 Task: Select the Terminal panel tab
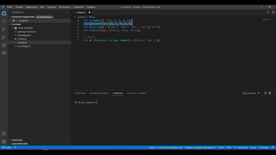[118, 93]
